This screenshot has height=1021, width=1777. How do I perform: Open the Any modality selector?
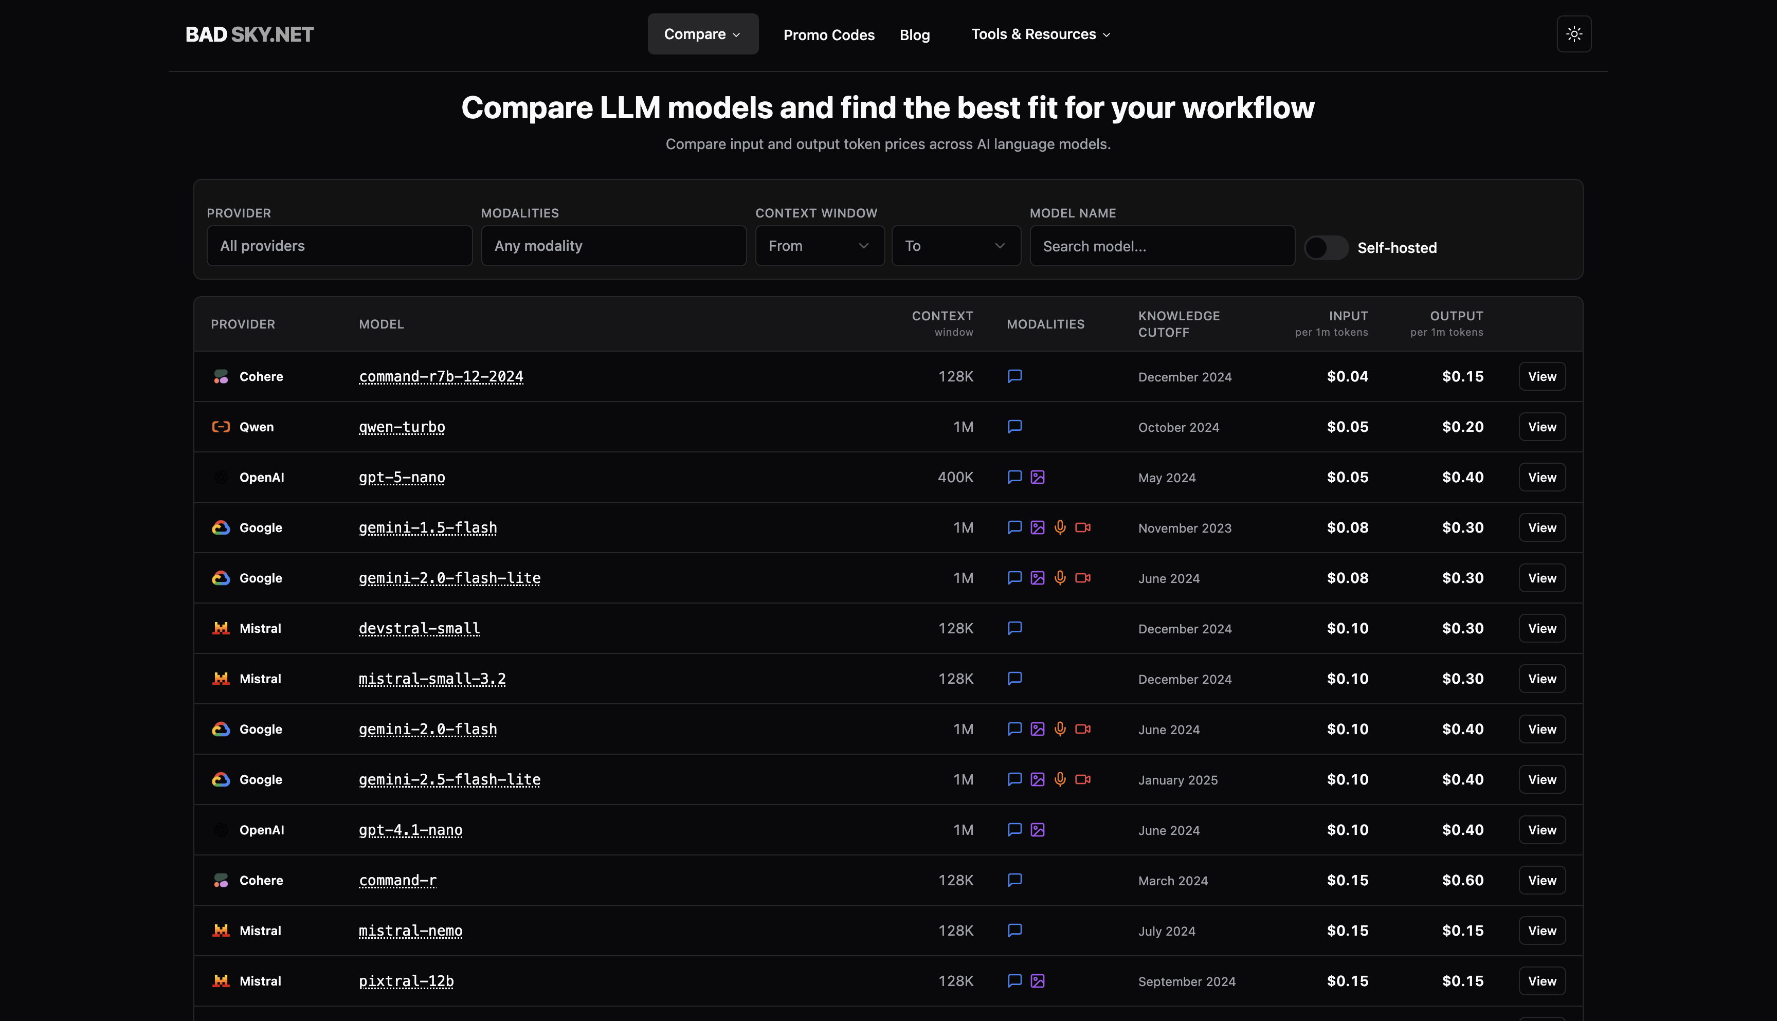tap(613, 246)
